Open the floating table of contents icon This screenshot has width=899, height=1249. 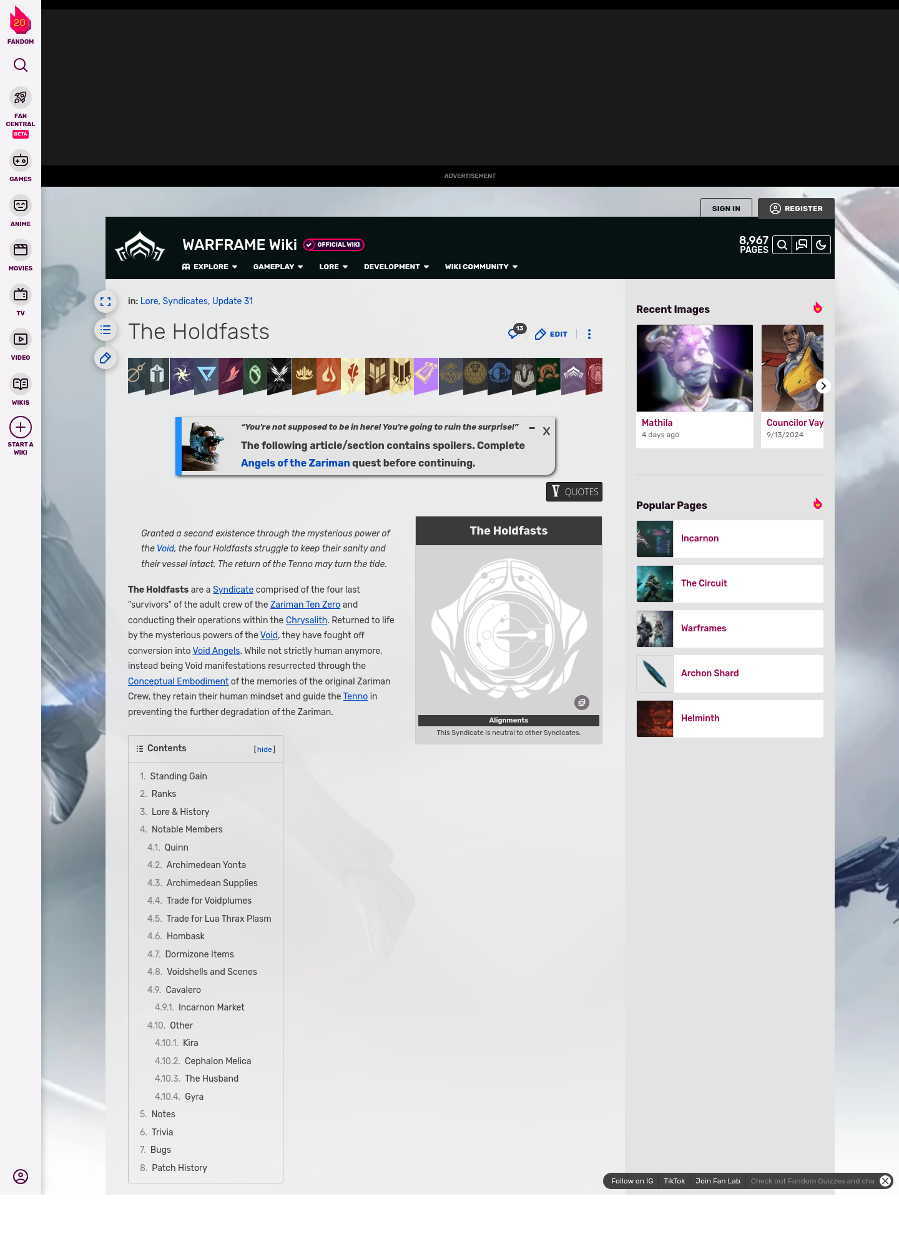tap(106, 330)
